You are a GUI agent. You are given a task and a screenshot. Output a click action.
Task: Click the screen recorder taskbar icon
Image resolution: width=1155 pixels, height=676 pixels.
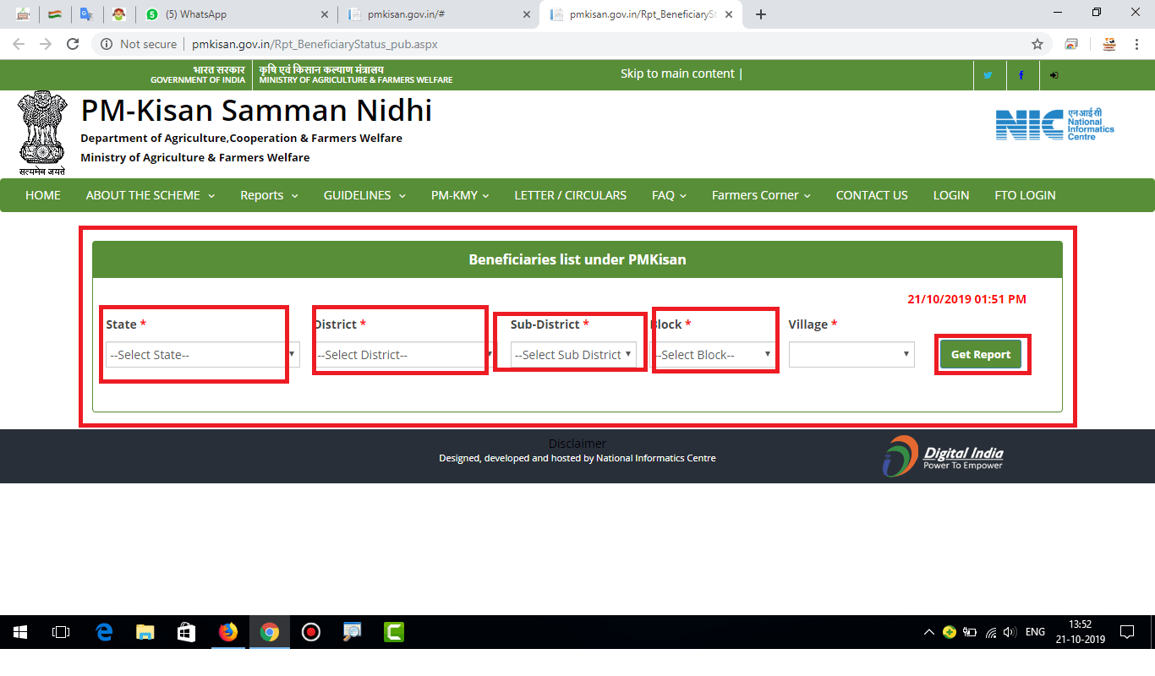pos(310,632)
